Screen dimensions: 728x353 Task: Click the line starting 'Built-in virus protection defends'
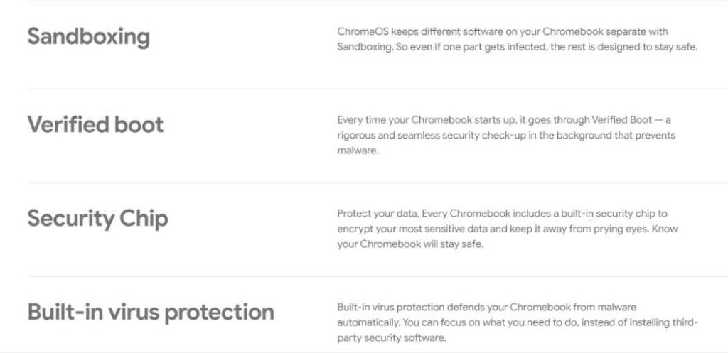point(486,307)
